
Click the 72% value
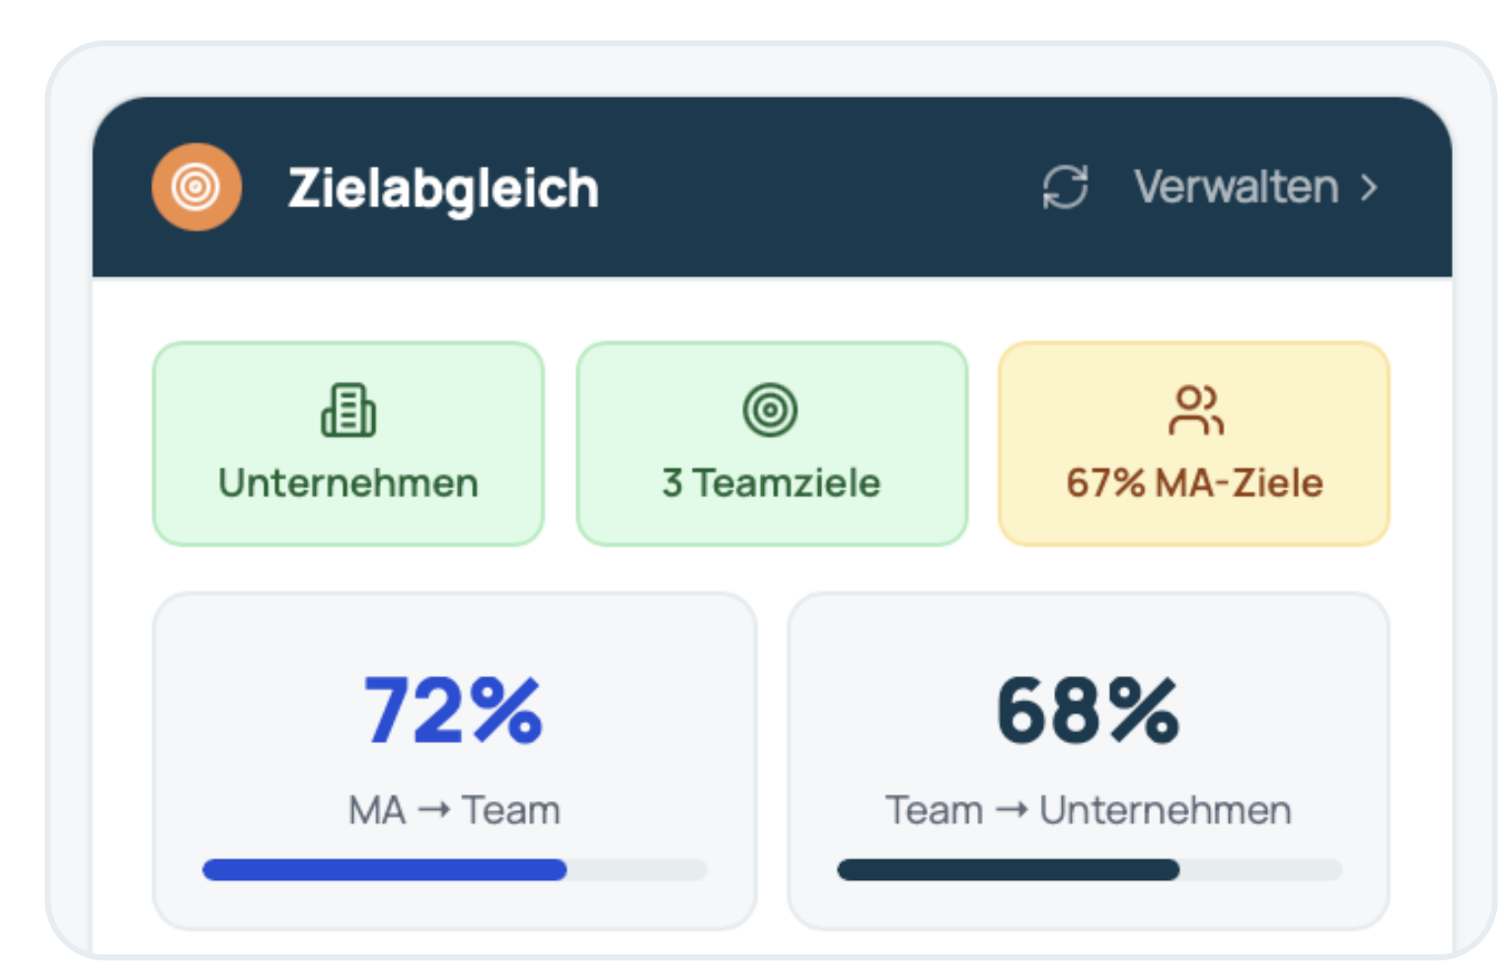[x=454, y=710]
